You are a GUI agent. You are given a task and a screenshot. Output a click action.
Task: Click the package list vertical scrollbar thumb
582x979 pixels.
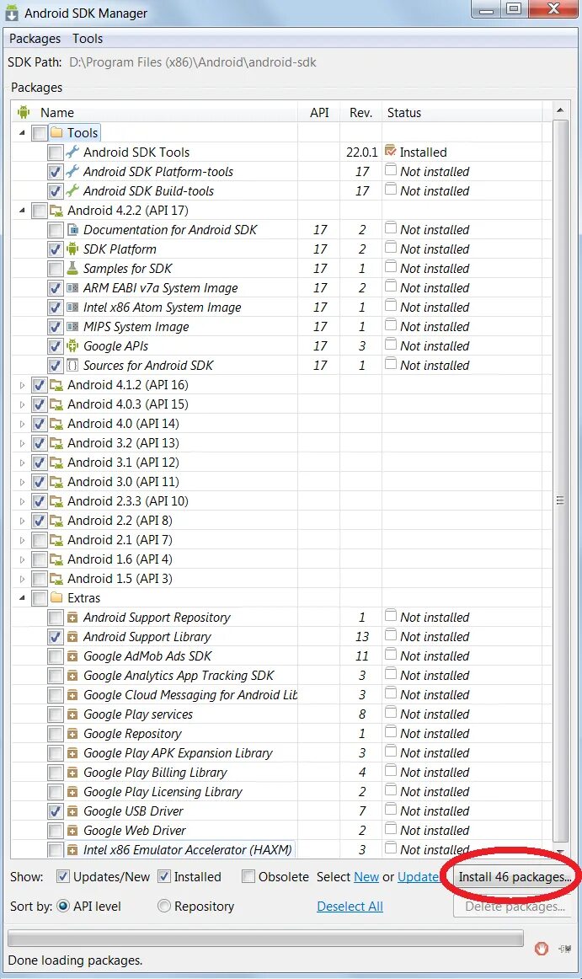560,481
